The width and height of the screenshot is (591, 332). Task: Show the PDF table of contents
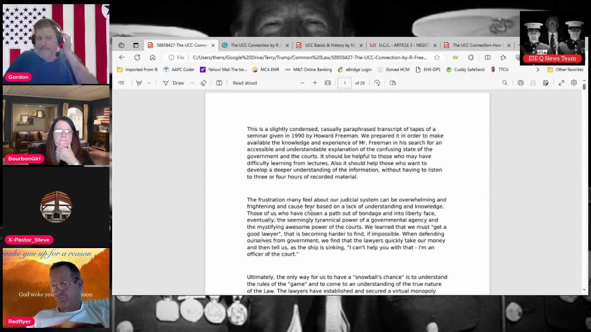click(x=121, y=83)
